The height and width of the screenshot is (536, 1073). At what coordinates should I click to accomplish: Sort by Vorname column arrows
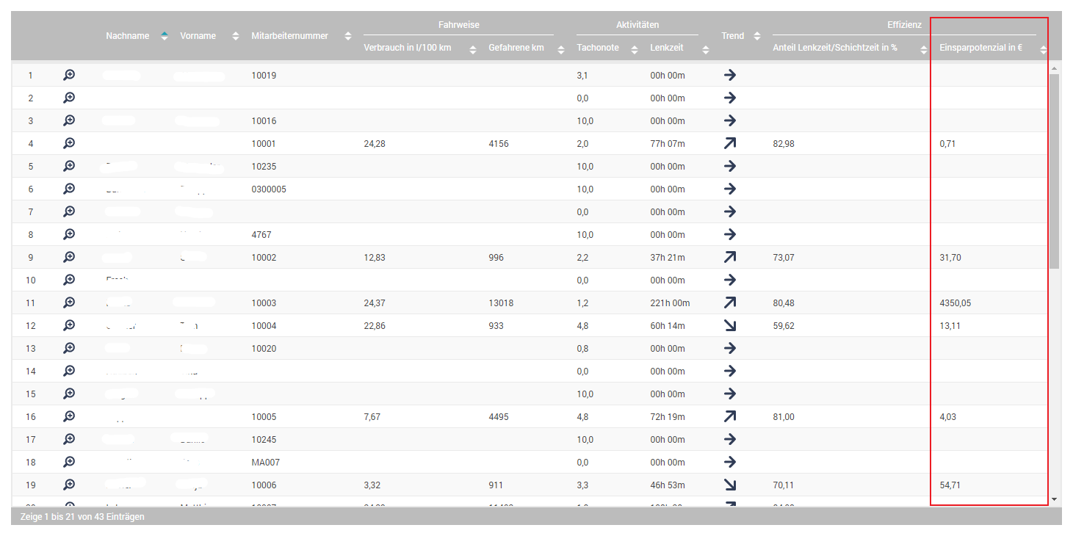click(236, 36)
